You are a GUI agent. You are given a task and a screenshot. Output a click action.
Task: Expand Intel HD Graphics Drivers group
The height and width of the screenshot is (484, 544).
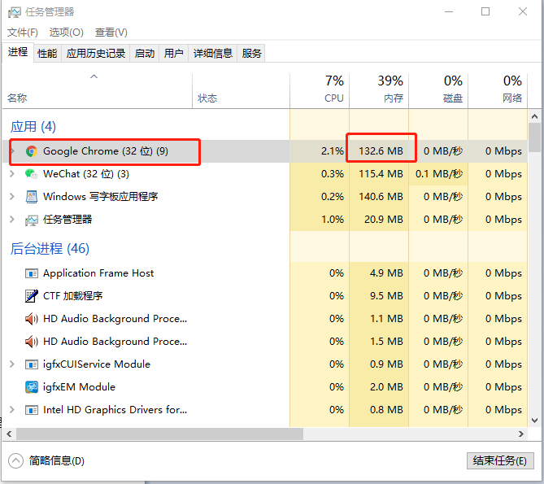coord(12,410)
